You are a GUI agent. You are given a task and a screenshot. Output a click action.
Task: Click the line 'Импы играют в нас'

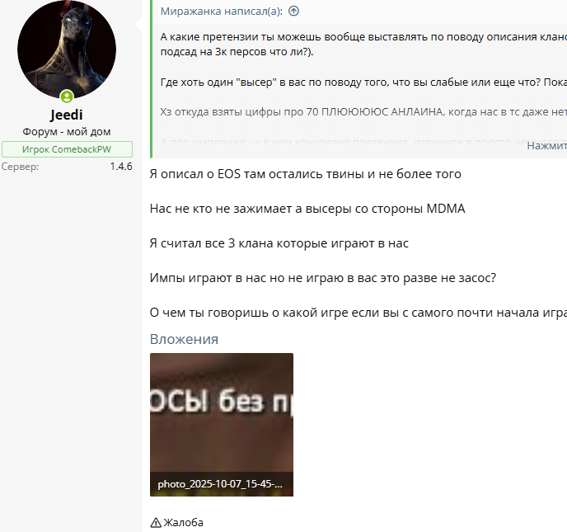323,278
